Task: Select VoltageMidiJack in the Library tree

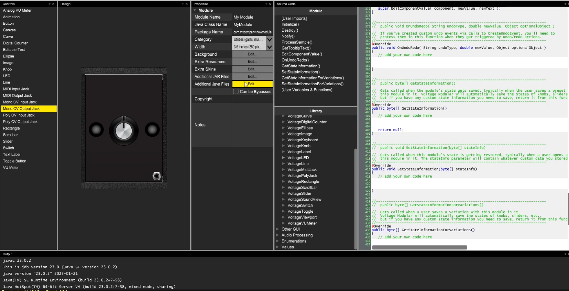Action: coord(302,170)
